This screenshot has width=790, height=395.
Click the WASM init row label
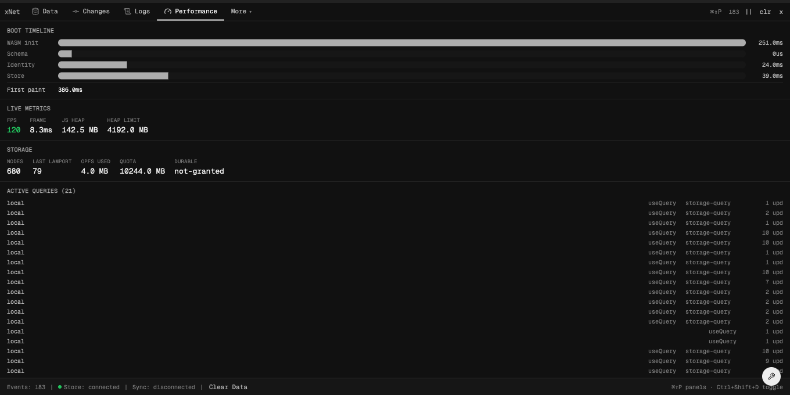tap(23, 43)
